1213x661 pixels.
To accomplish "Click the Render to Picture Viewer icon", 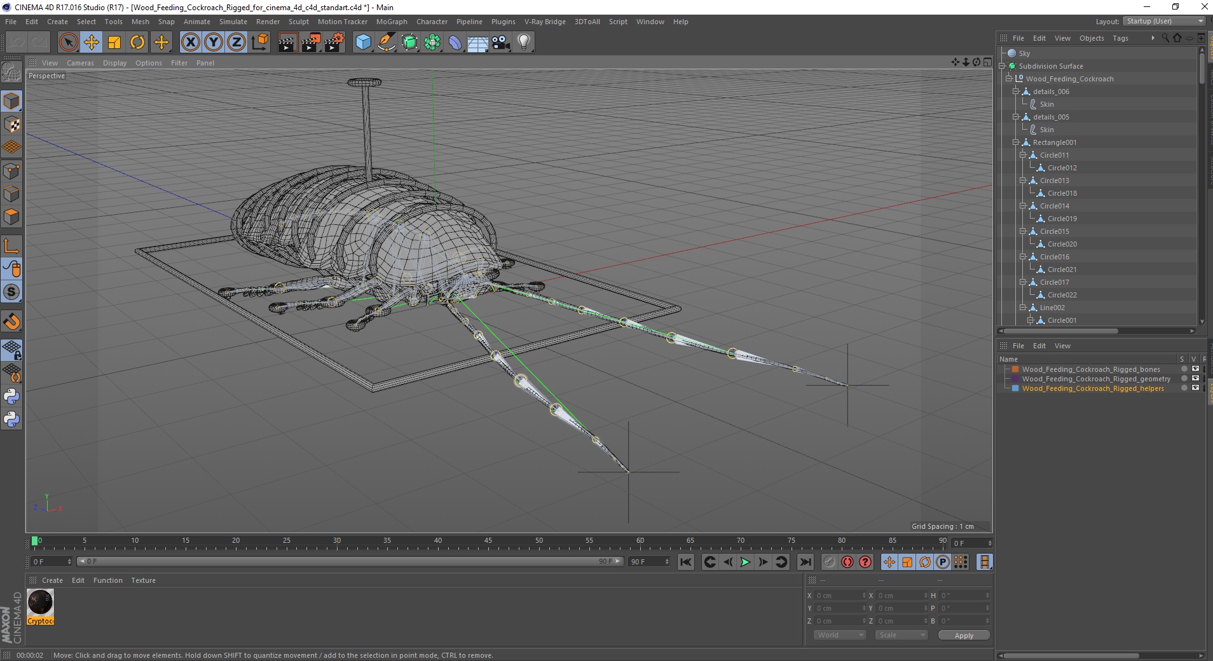I will tap(311, 43).
